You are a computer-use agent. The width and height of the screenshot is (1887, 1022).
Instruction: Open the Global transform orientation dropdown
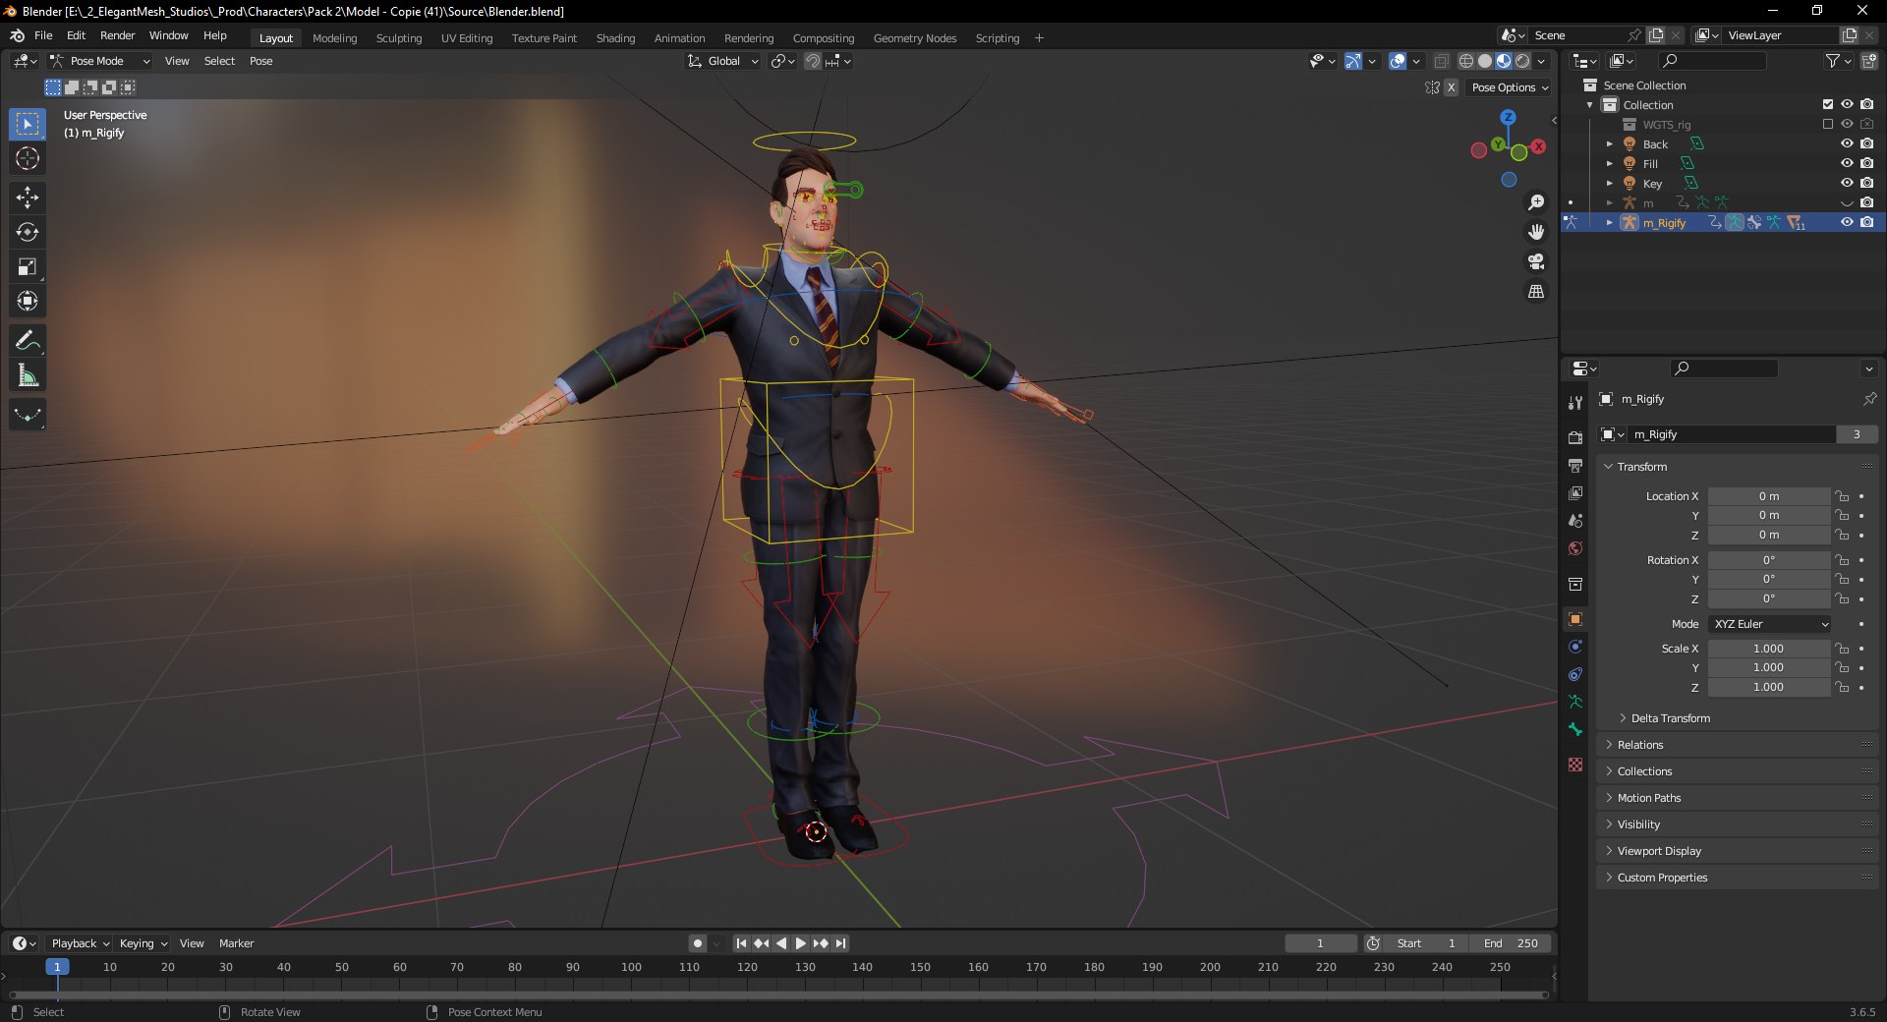tap(723, 61)
